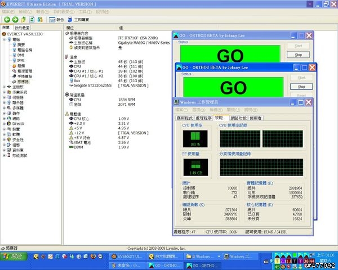Image resolution: width=338 pixels, height=270 pixels.
Task: Select 網路 (Network) tree item
Action: 16,119
